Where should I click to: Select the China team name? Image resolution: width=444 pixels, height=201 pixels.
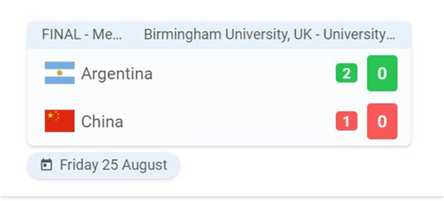(x=102, y=121)
